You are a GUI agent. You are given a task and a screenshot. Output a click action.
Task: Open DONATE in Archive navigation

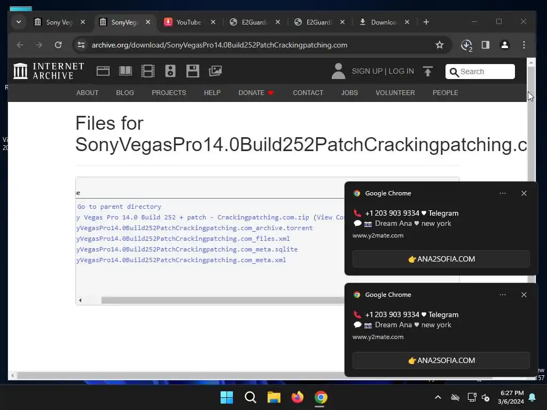click(256, 93)
